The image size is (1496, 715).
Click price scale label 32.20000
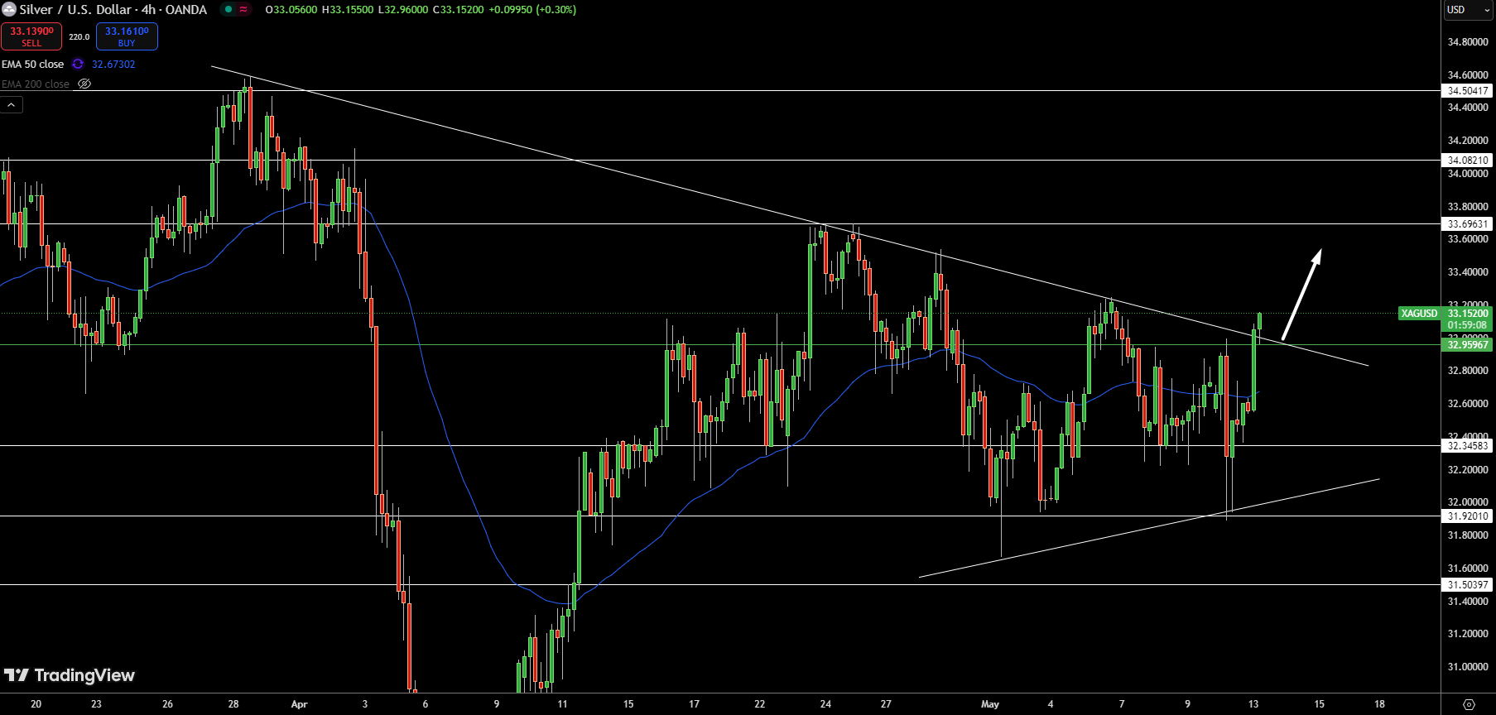(x=1468, y=469)
